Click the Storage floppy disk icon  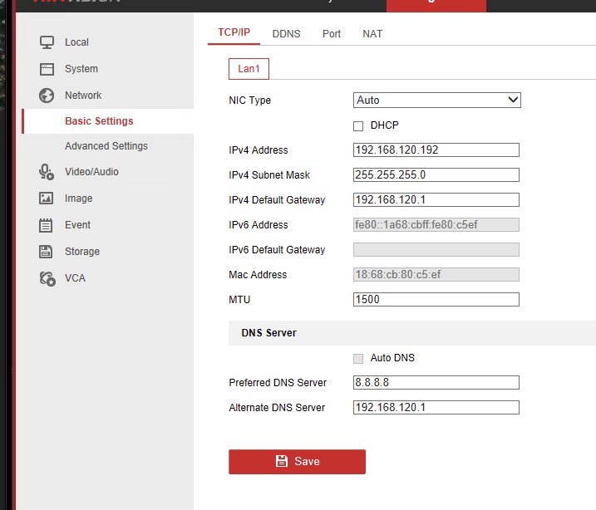[x=47, y=252]
